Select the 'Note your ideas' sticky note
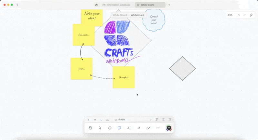258x140 pixels. coord(92,17)
